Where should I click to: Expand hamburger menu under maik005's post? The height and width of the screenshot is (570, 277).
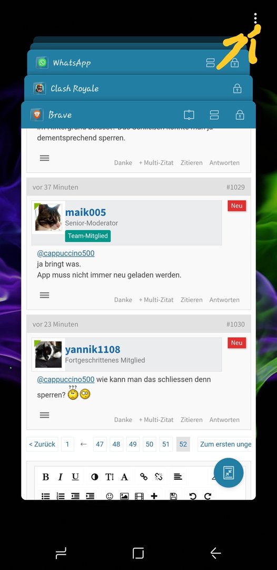tap(45, 295)
